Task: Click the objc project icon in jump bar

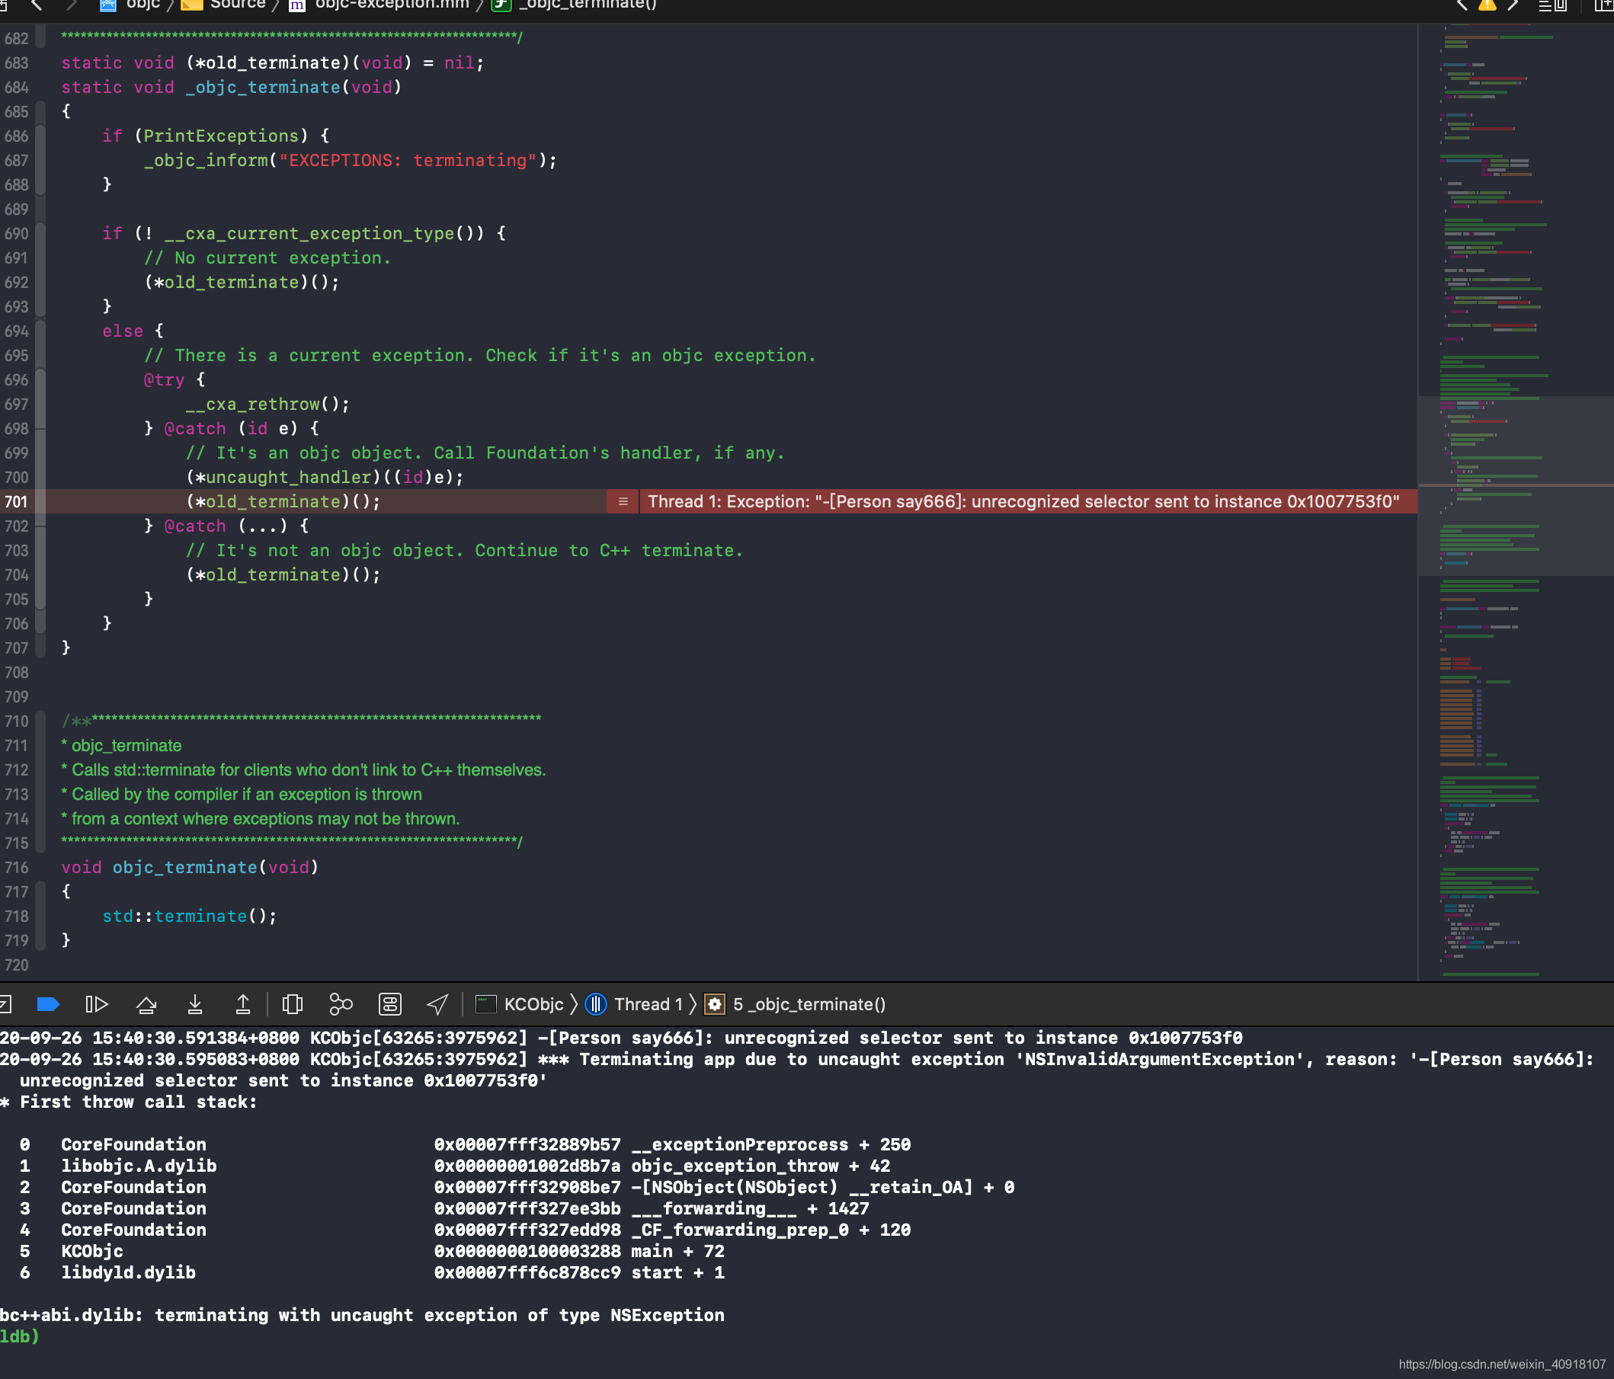Action: tap(107, 5)
